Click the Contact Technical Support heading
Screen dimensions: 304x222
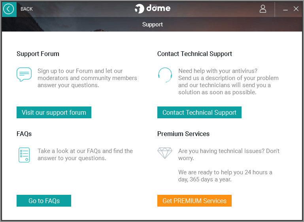pos(194,54)
